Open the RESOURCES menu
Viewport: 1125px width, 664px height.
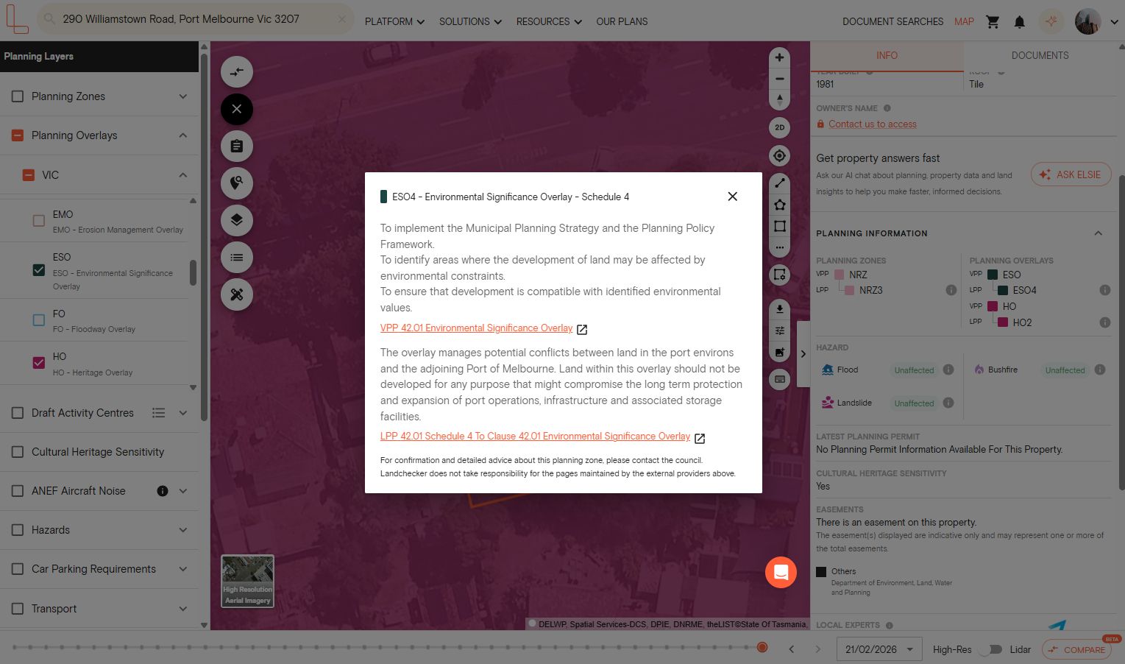pyautogui.click(x=549, y=22)
